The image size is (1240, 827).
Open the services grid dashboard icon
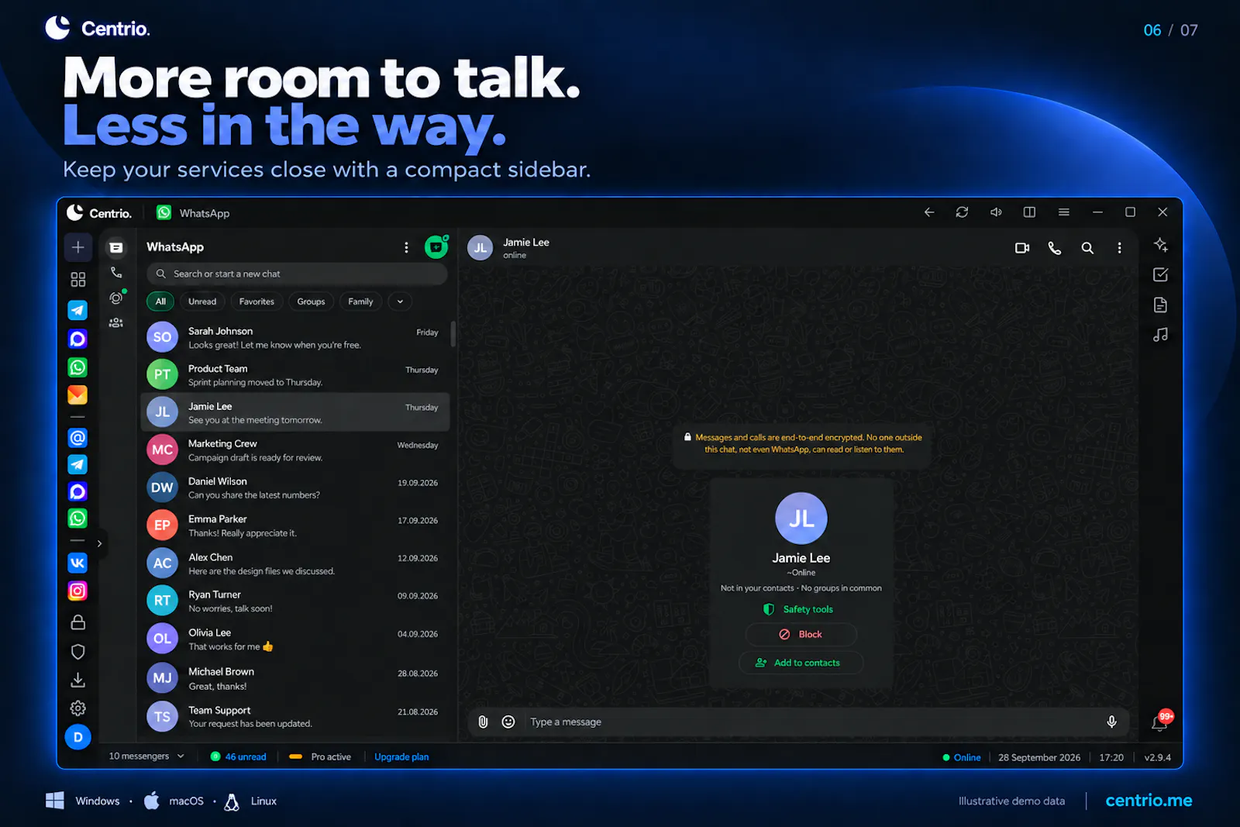click(x=77, y=279)
